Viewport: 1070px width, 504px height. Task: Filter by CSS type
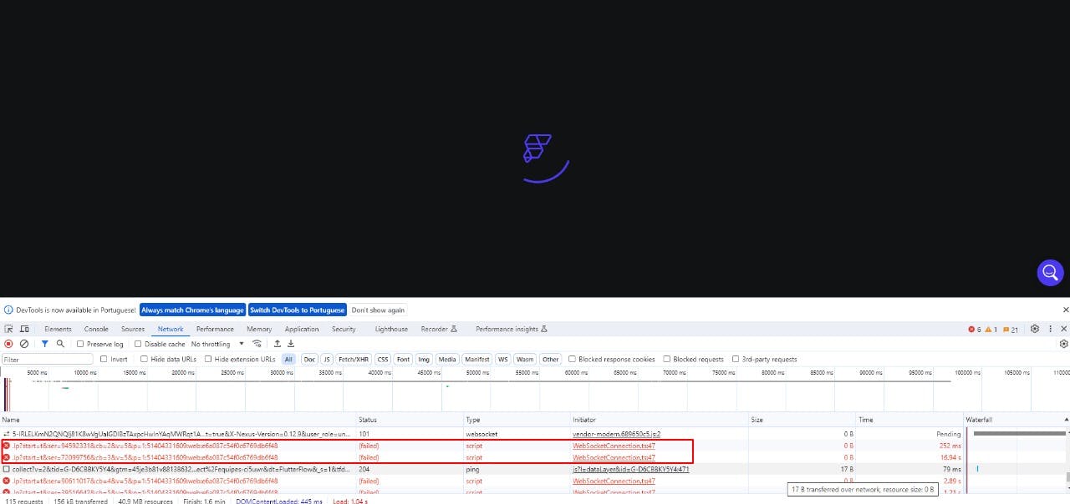pos(383,360)
